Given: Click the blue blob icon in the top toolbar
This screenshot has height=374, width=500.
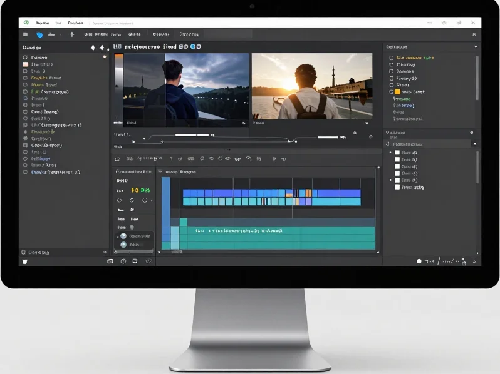Looking at the screenshot, I should [x=39, y=34].
